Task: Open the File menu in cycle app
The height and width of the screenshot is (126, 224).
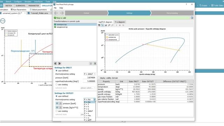Action: point(55,8)
